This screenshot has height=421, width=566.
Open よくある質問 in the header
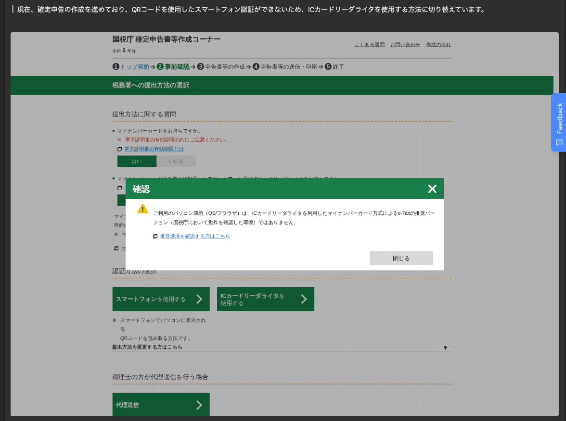click(x=369, y=44)
